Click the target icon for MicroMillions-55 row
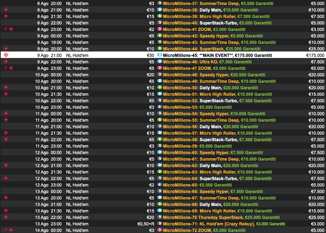The image size is (326, 233). [x=6, y=120]
